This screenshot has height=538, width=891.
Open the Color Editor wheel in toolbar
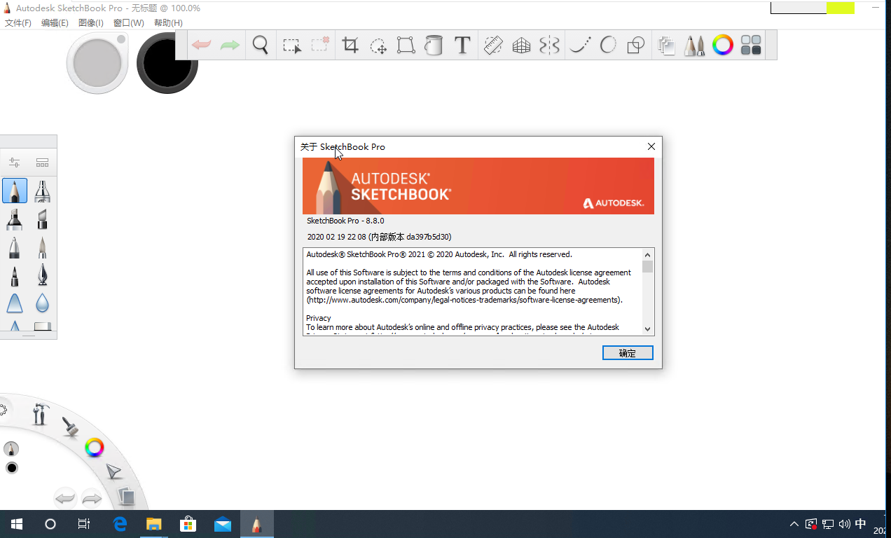point(722,46)
